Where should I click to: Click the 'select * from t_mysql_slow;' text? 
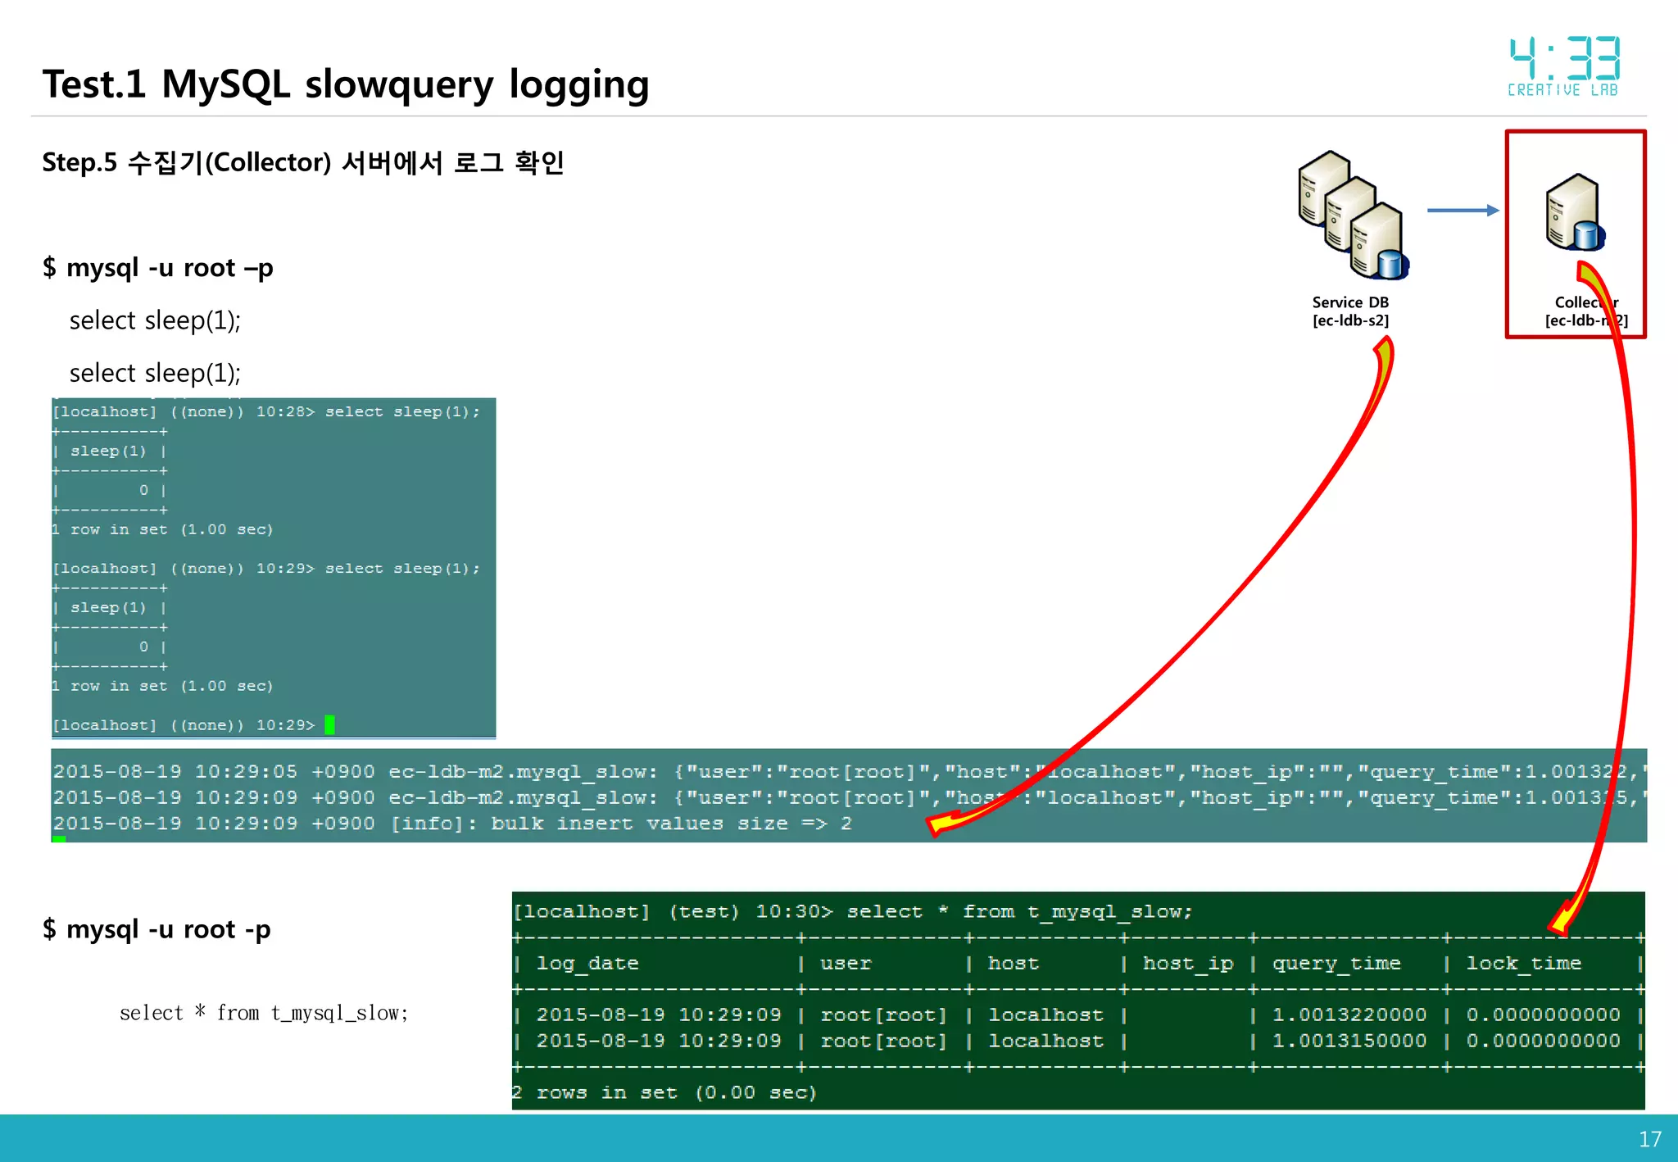click(264, 1014)
